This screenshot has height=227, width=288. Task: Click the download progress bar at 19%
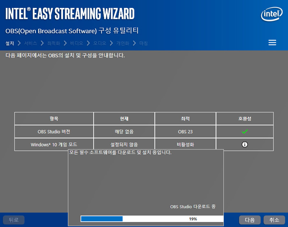coord(152,219)
